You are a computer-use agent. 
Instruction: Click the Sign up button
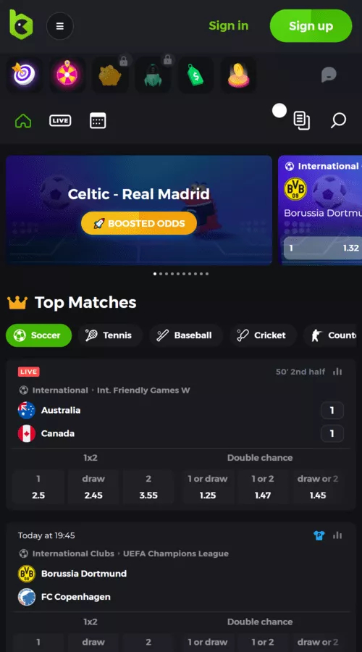(311, 26)
